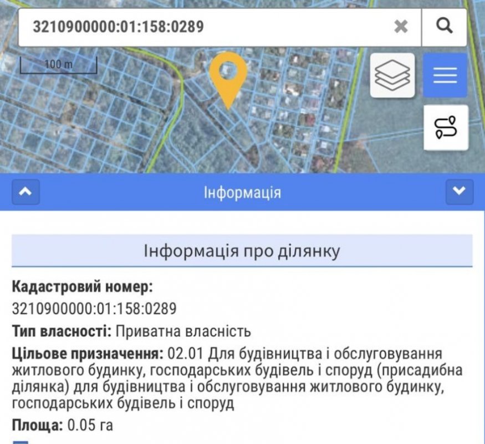Toggle the partially visible checkbox at panel bottom
The height and width of the screenshot is (444, 485).
[x=21, y=442]
